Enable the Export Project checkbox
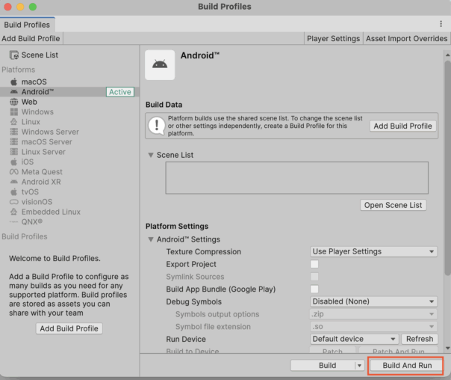Viewport: 451px width, 380px height. pyautogui.click(x=314, y=264)
